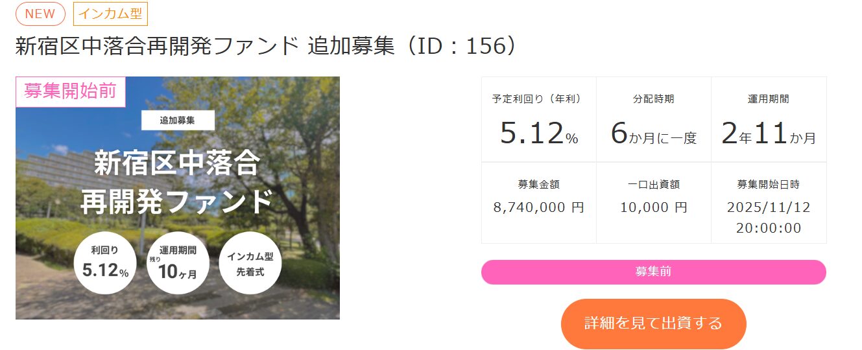Click the 予定利回り（年利） heading
862x350 pixels.
(x=538, y=99)
